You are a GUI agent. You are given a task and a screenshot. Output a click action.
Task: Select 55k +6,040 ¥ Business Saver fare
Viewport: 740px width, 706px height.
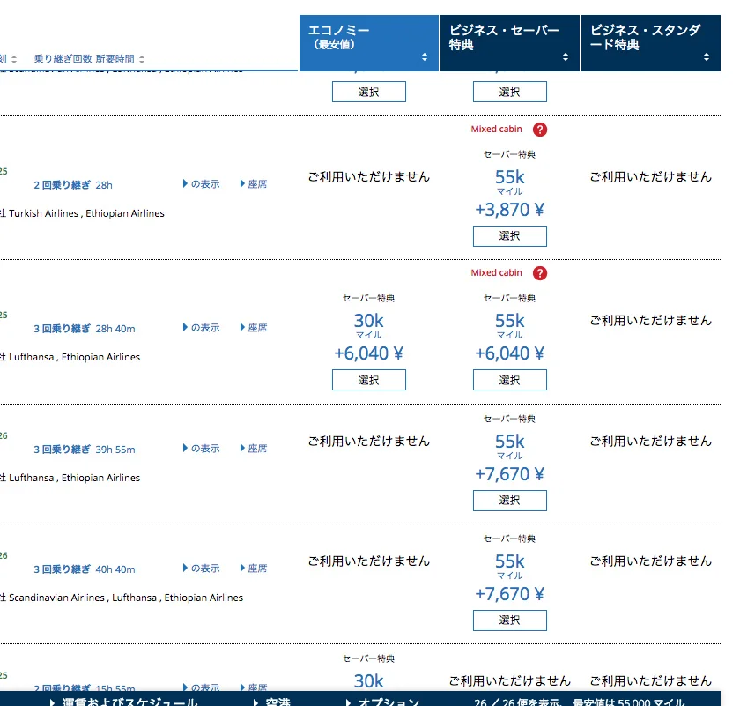[510, 380]
